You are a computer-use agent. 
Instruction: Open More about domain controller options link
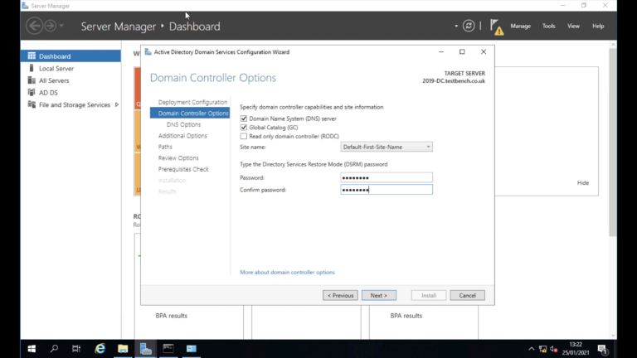click(x=287, y=272)
